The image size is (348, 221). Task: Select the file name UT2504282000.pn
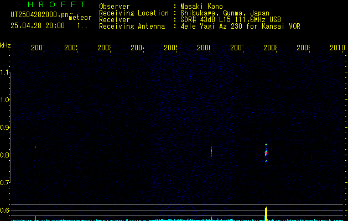(40, 15)
